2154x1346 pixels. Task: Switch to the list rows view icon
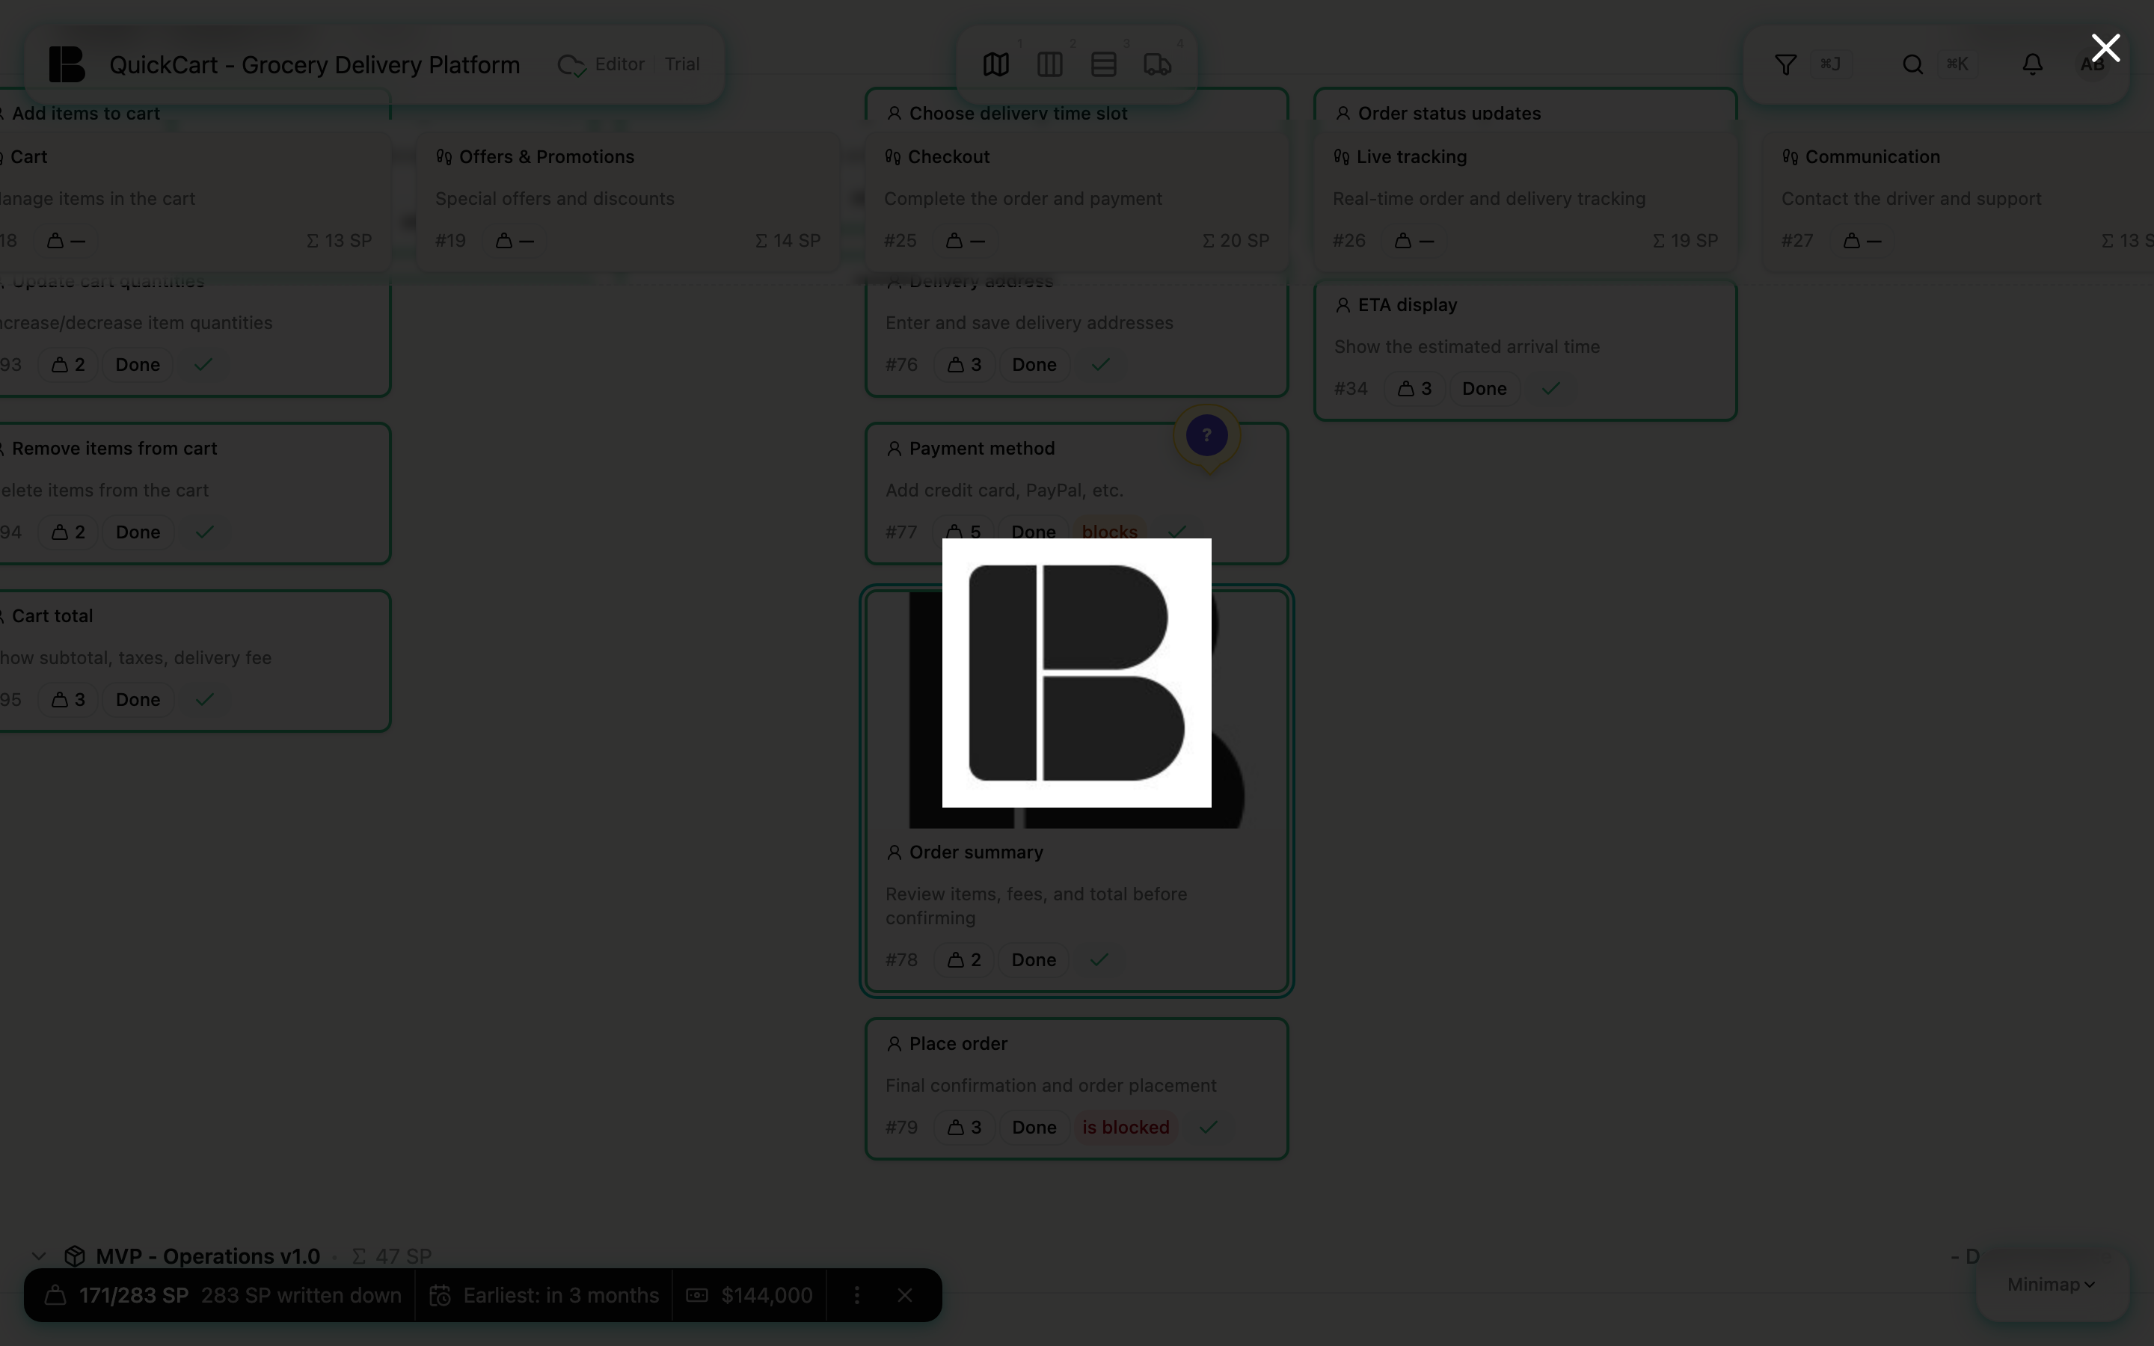[1104, 64]
